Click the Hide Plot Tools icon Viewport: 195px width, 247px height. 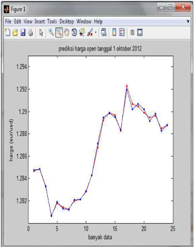point(132,32)
